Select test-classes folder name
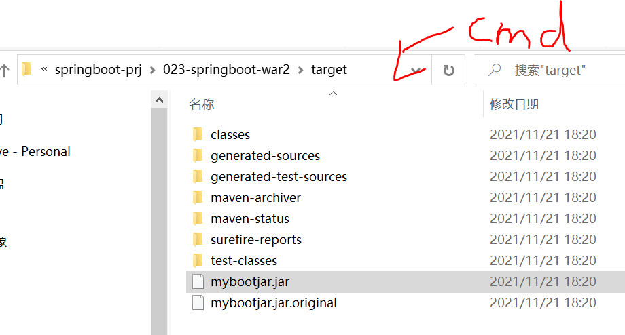The image size is (625, 335). pos(243,261)
